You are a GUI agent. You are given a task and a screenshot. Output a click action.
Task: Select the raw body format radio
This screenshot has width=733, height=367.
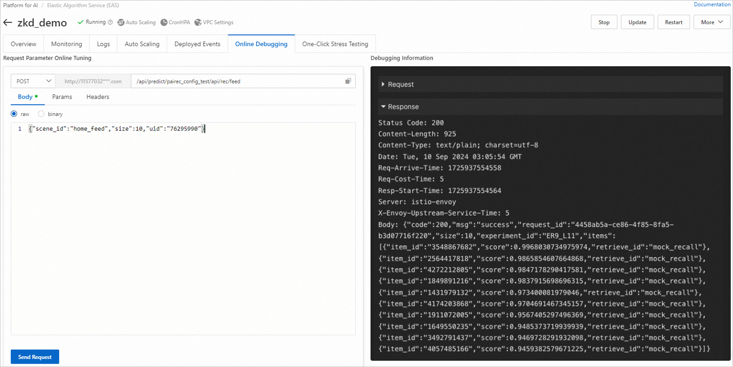pos(14,114)
